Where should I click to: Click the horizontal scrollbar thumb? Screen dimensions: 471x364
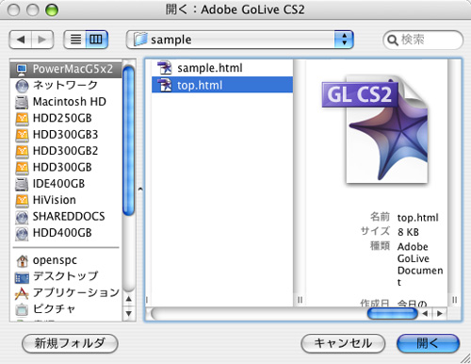[393, 313]
